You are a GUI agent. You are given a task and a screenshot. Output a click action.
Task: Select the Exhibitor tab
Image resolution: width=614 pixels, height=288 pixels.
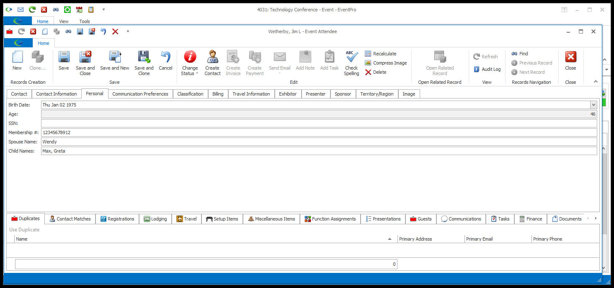tap(288, 94)
